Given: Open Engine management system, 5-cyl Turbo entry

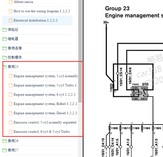Looking at the screenshot, I should tap(46, 85).
